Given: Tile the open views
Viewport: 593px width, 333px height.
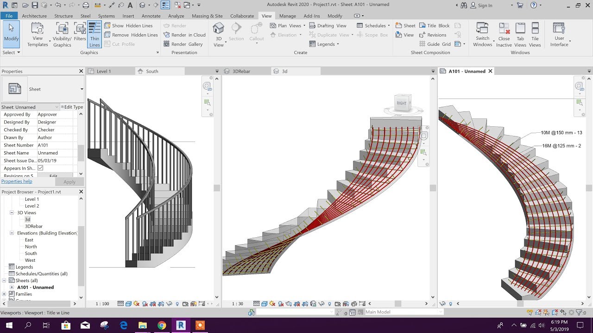Looking at the screenshot, I should coord(535,32).
